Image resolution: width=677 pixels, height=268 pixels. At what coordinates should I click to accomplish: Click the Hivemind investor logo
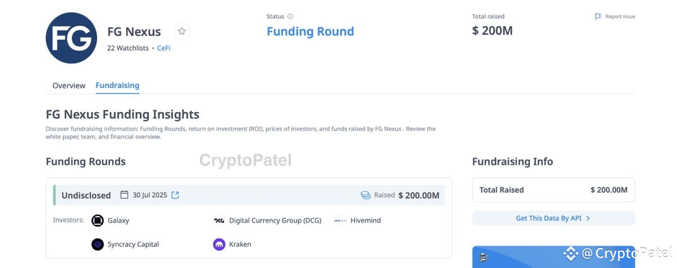pyautogui.click(x=340, y=220)
